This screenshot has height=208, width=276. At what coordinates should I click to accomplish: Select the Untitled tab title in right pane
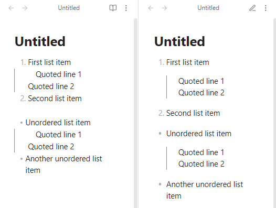208,8
